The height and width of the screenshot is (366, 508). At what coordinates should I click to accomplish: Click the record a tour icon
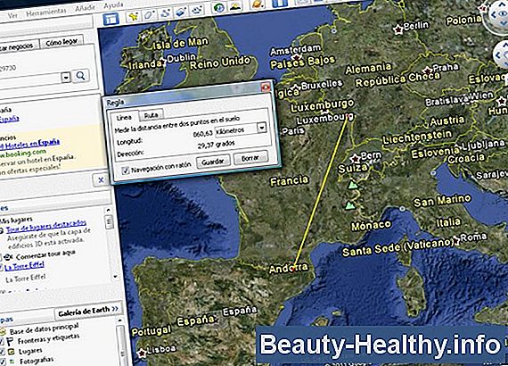click(197, 10)
